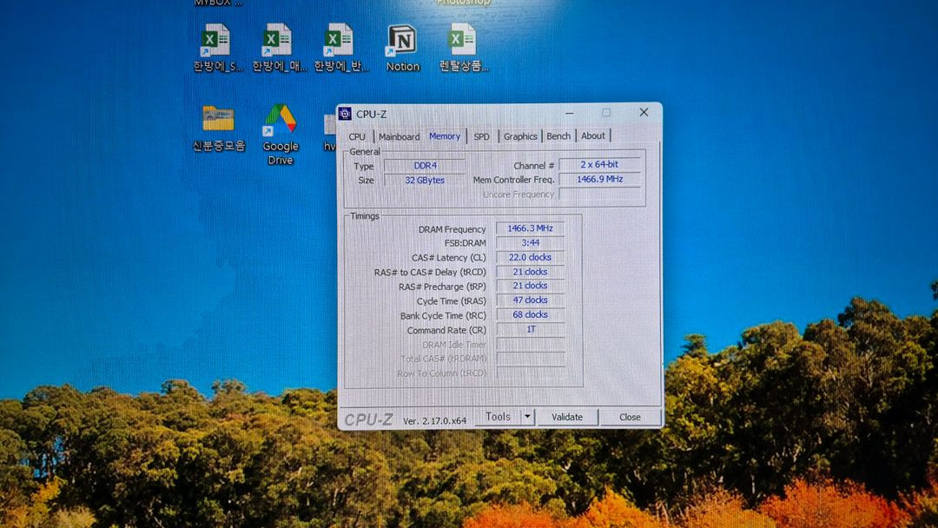This screenshot has width=938, height=528.
Task: Click the CPU-Z title bar program icon
Action: [x=346, y=113]
